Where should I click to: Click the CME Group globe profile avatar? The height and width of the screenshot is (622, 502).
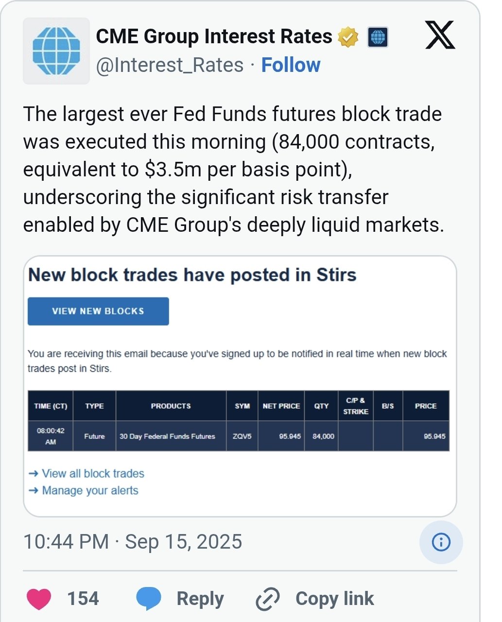coord(56,51)
